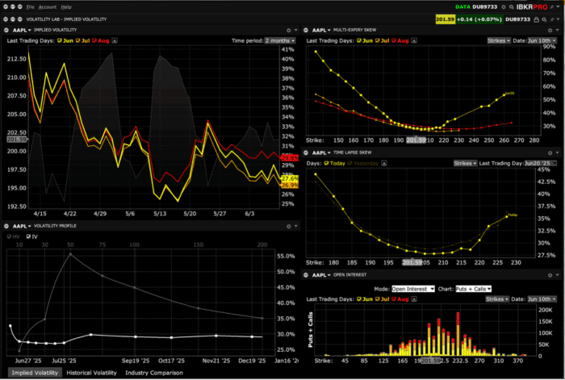Screen dimensions: 565x380
Task: Click DATA status indicator in top bar
Action: [462, 6]
